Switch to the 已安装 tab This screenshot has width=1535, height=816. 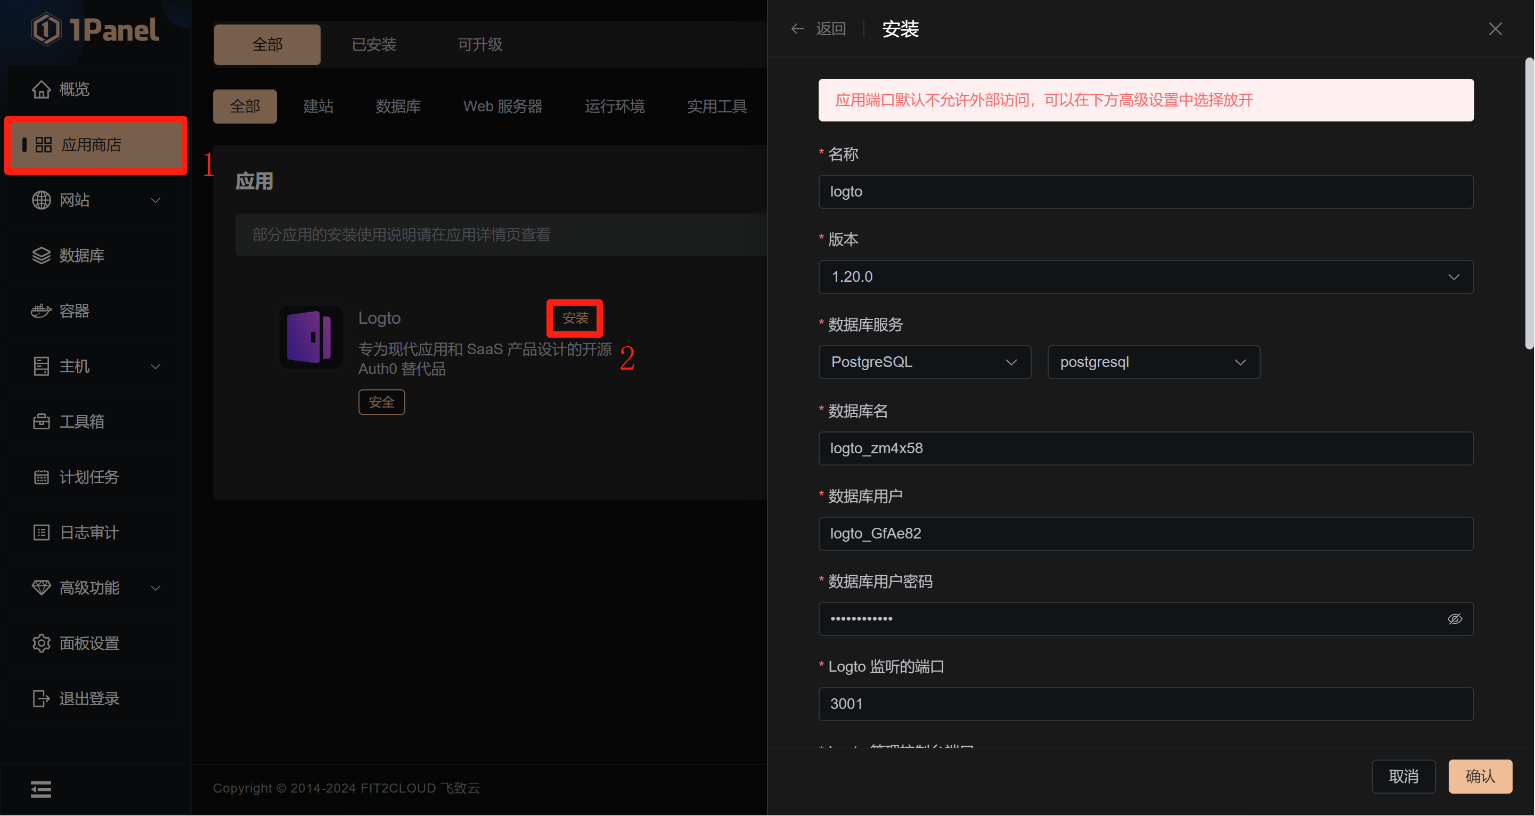pyautogui.click(x=373, y=45)
